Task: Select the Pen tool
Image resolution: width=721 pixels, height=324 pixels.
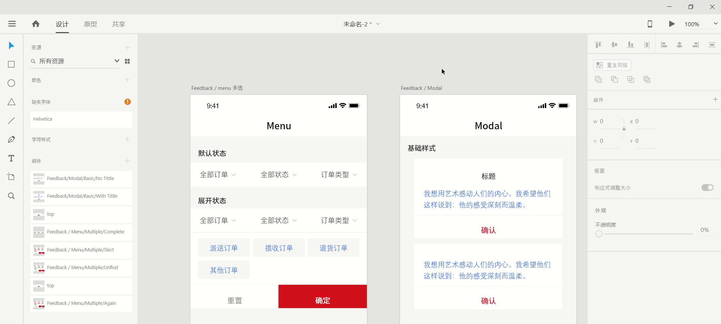Action: point(11,139)
